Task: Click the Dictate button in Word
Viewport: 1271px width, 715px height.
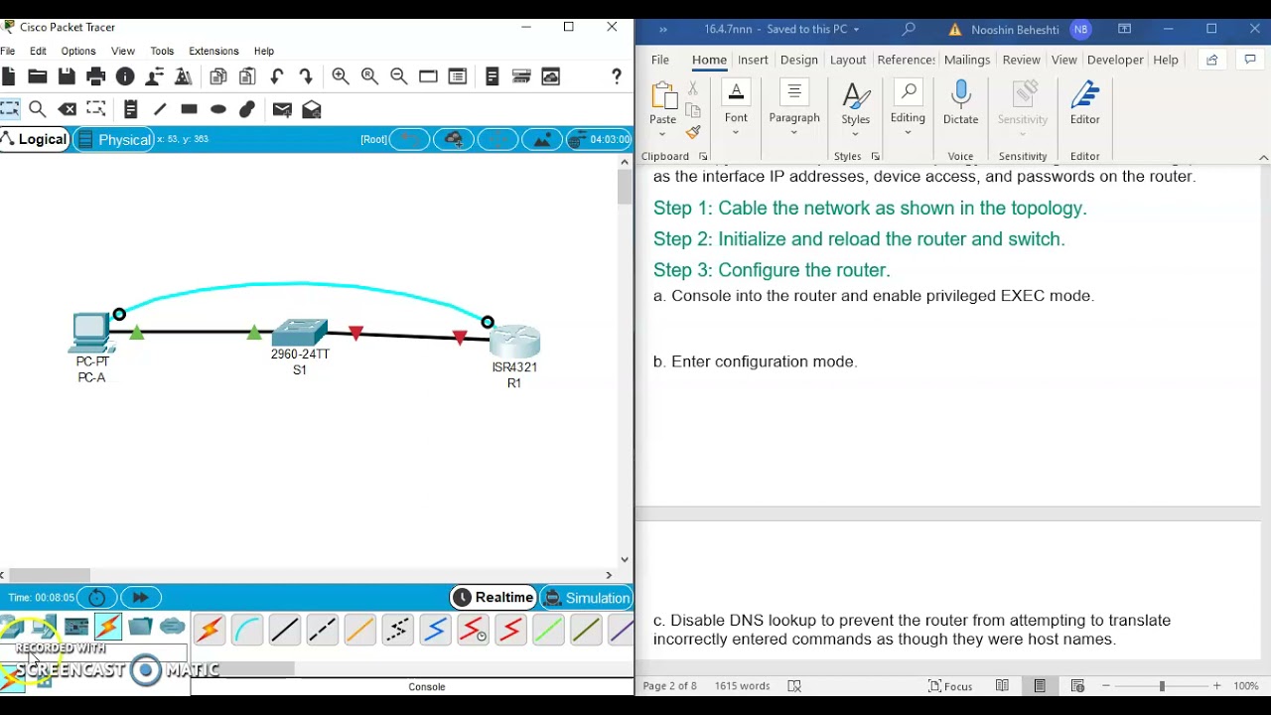Action: coord(960,104)
